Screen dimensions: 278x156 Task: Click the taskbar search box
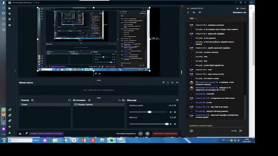click(x=20, y=140)
